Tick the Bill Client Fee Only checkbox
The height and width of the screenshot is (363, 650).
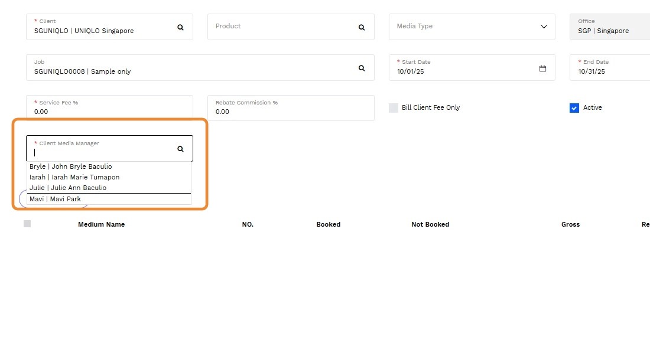[394, 108]
